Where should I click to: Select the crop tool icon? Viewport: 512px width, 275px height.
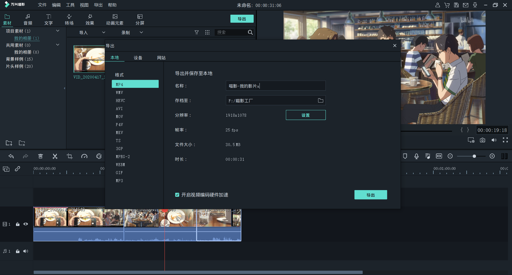point(70,156)
